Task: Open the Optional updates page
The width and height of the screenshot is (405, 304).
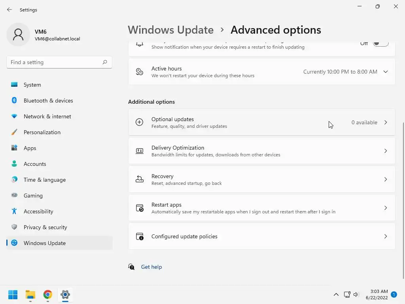Action: (262, 122)
